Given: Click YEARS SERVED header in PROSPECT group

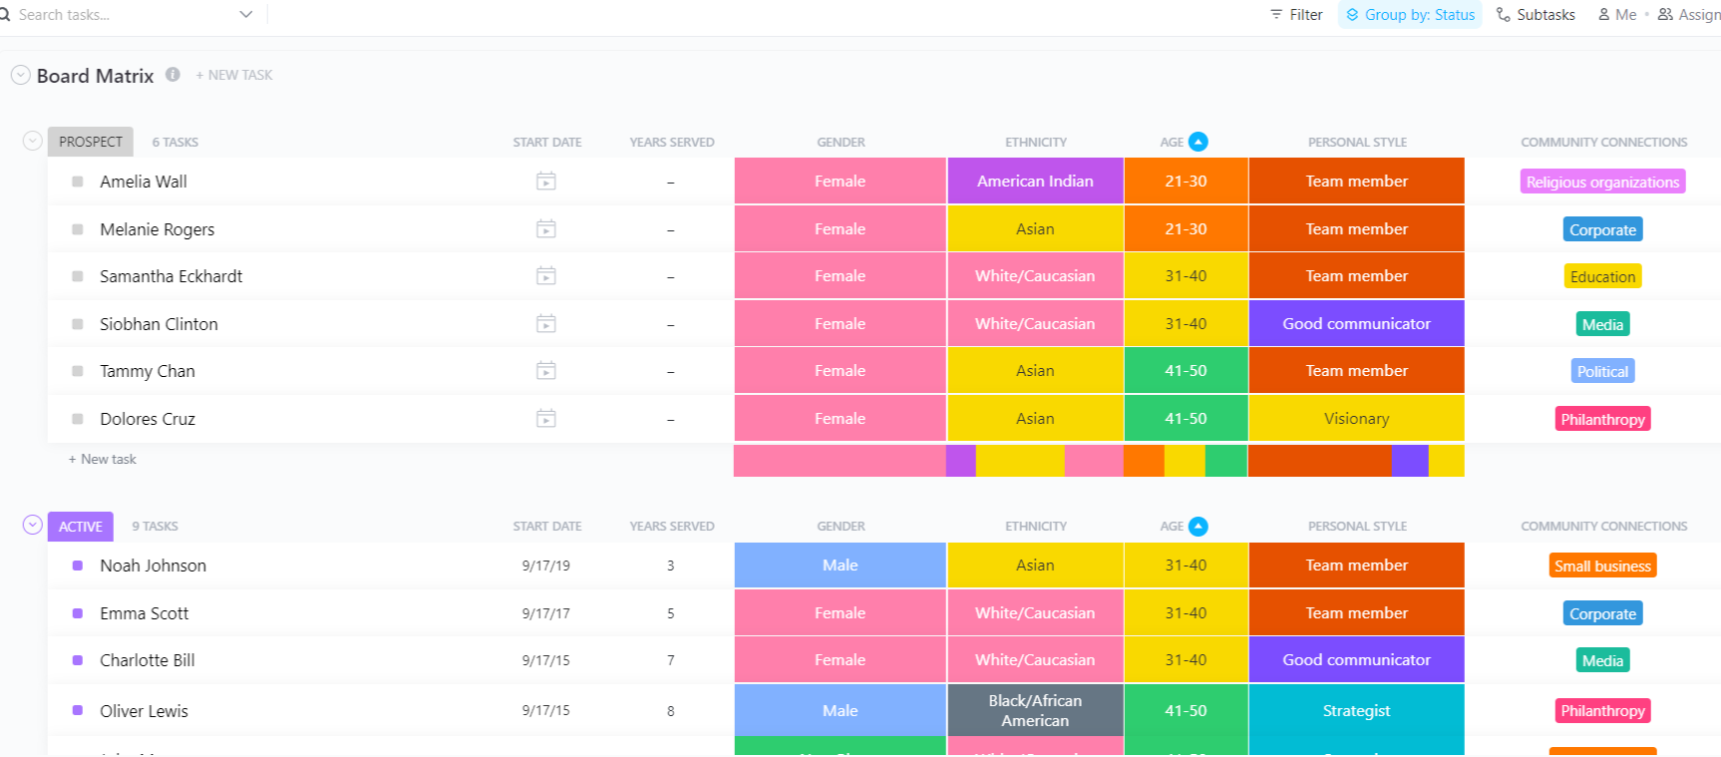Looking at the screenshot, I should (672, 143).
